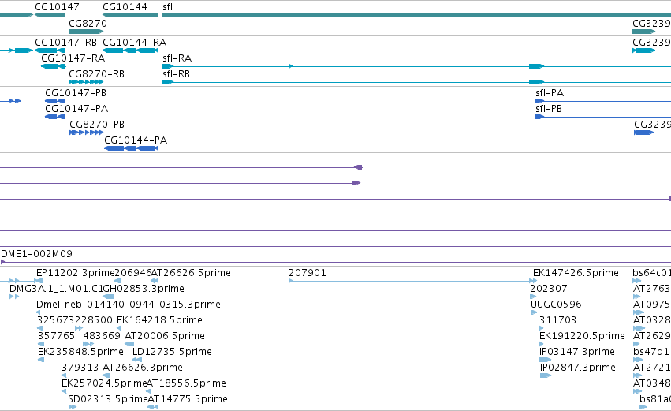This screenshot has width=671, height=411.
Task: Click the long 207901 EST alignment line
Action: point(411,281)
